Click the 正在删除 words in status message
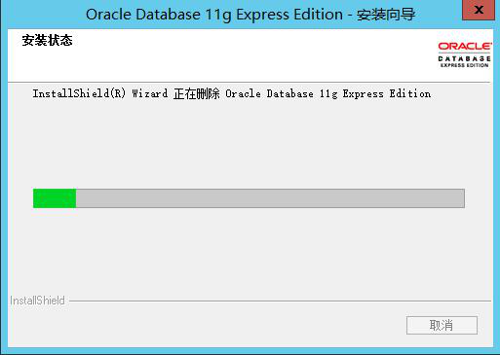 tap(196, 93)
